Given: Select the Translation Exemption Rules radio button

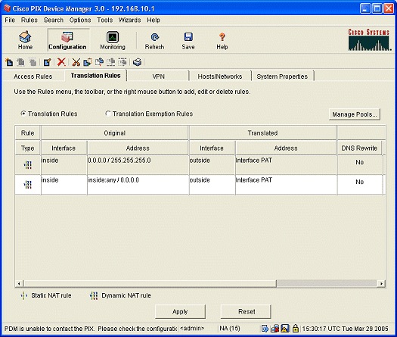Looking at the screenshot, I should click(x=108, y=114).
